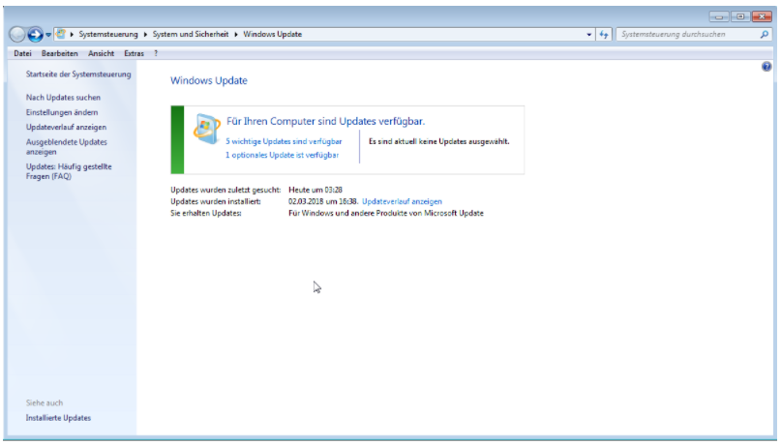Minimize the Windows Update window
This screenshot has height=445, width=781.
pos(718,16)
